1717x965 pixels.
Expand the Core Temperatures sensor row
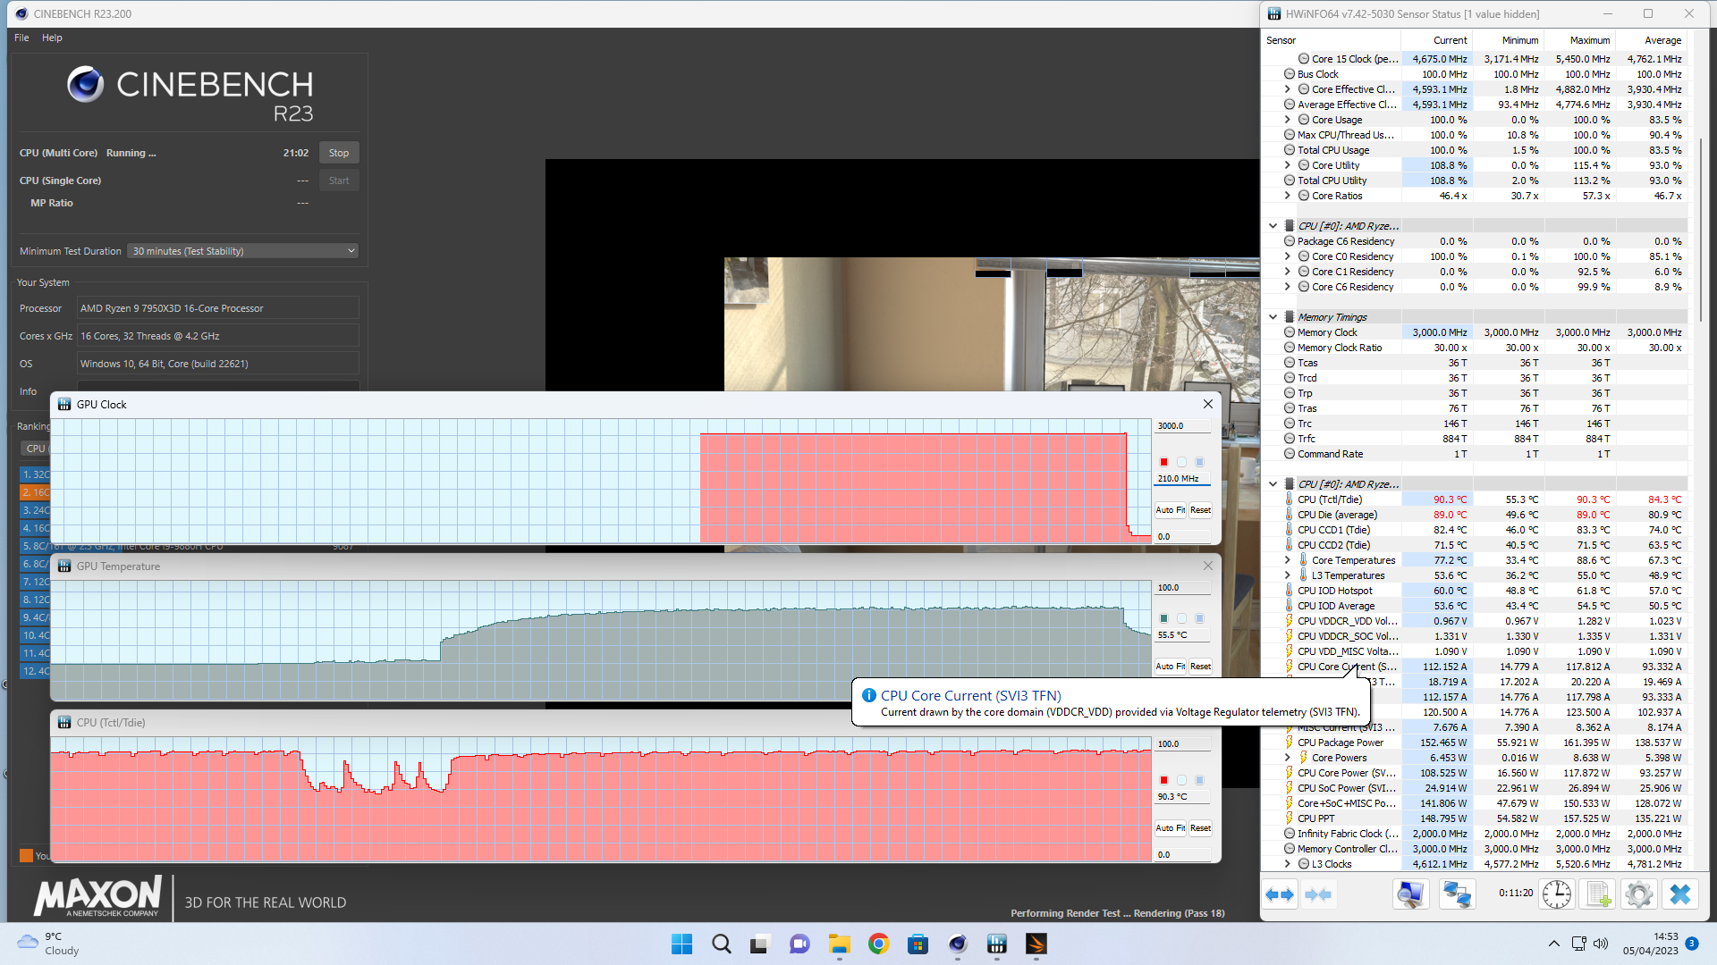(1288, 560)
